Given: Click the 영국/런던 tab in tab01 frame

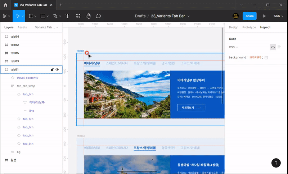Looking at the screenshot, I should point(168,63).
